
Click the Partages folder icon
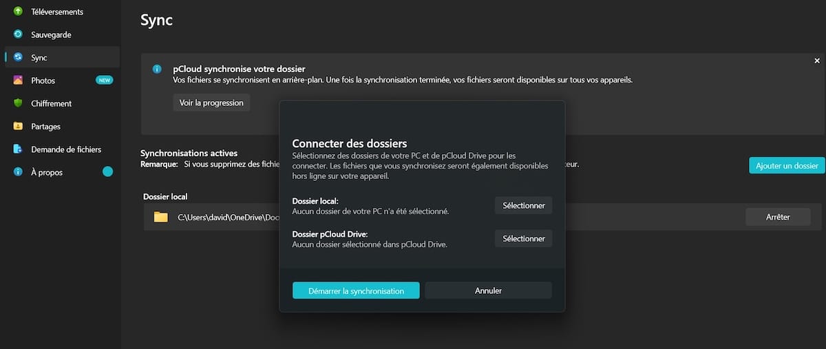18,127
